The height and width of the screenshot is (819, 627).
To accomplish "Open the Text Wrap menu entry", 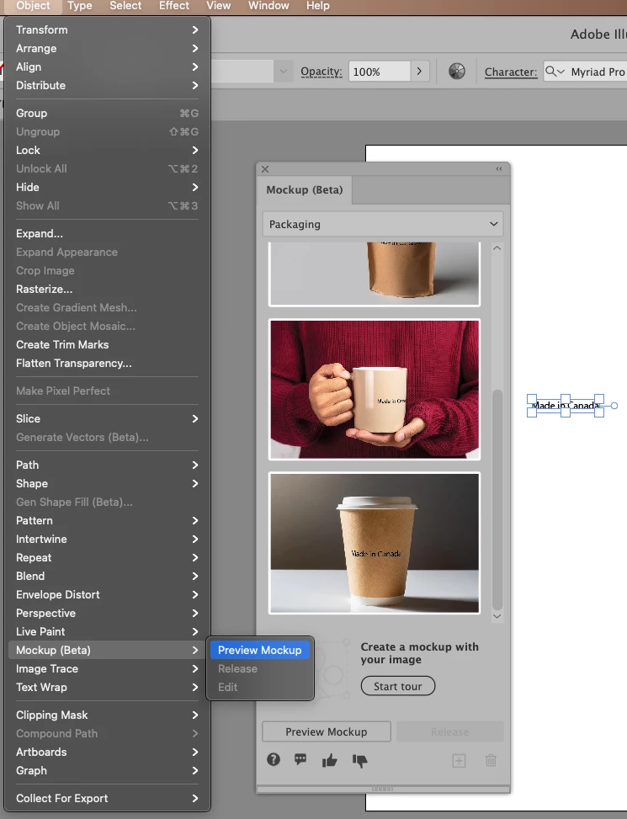I will tap(107, 688).
